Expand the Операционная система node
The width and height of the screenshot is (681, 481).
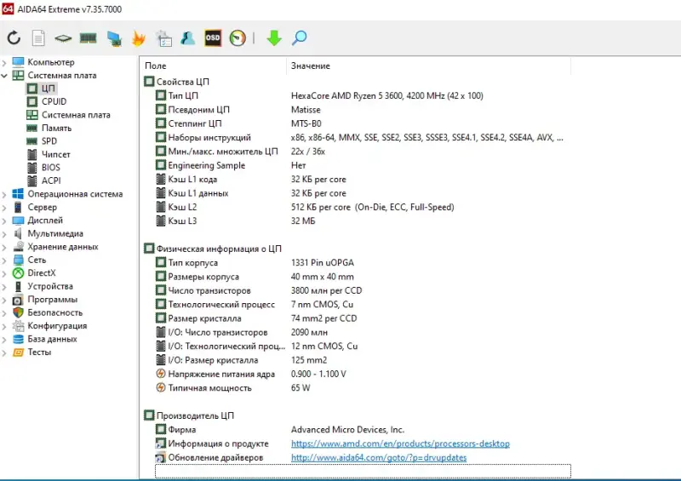coord(4,194)
